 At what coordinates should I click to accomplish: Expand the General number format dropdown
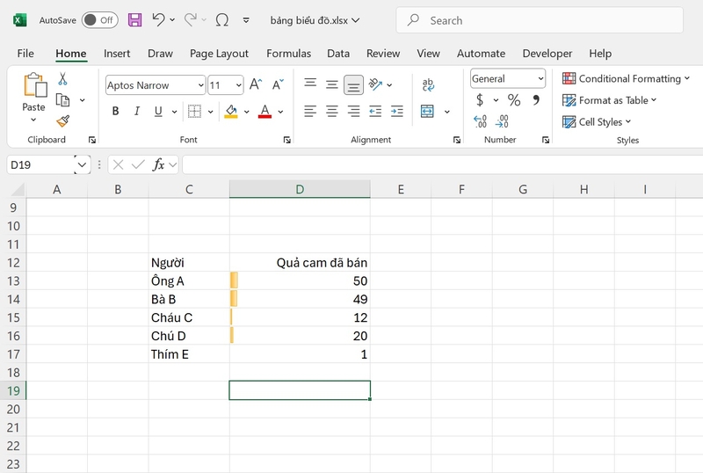540,78
